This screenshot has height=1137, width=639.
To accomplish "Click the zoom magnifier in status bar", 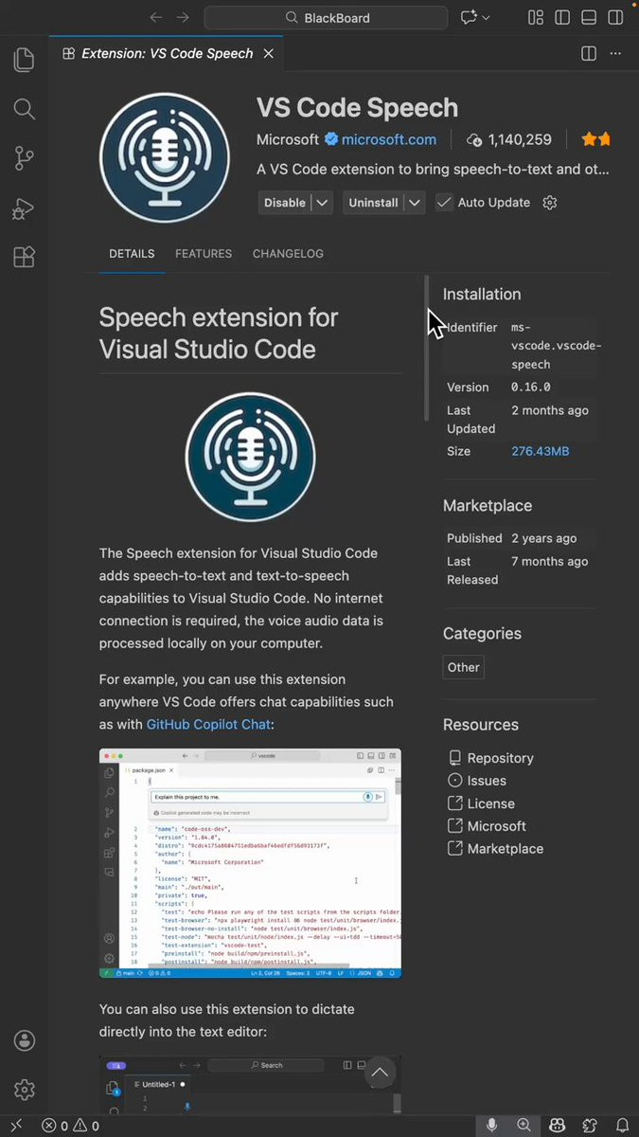I will click(524, 1126).
